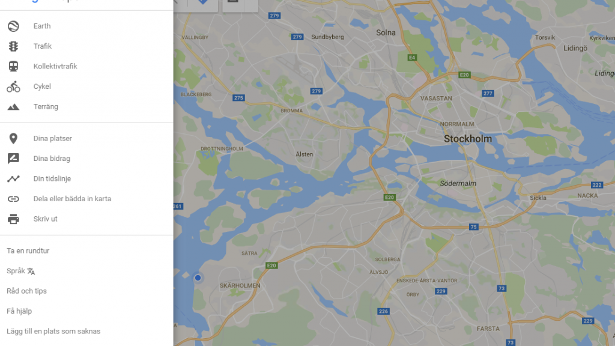Click the blue location dot near Skärholmen
This screenshot has width=615, height=346.
(198, 278)
